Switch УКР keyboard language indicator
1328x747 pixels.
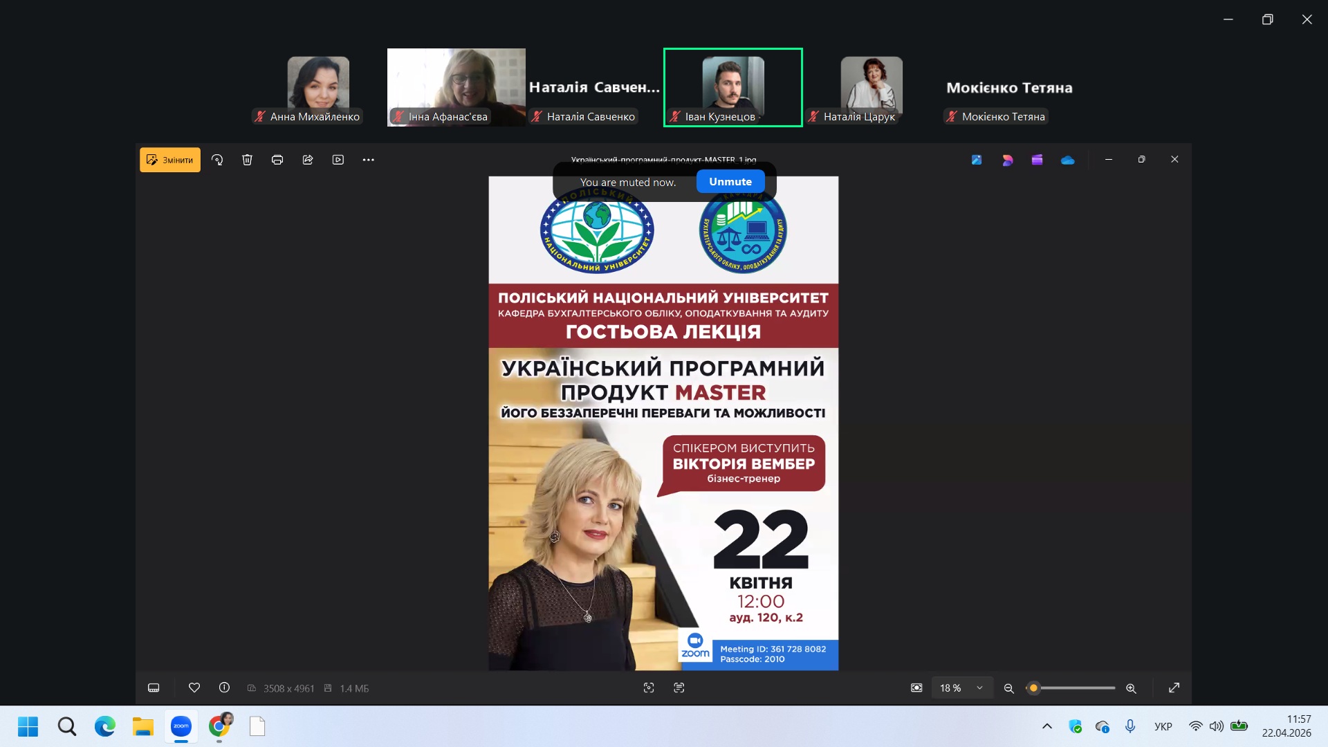[x=1163, y=726]
